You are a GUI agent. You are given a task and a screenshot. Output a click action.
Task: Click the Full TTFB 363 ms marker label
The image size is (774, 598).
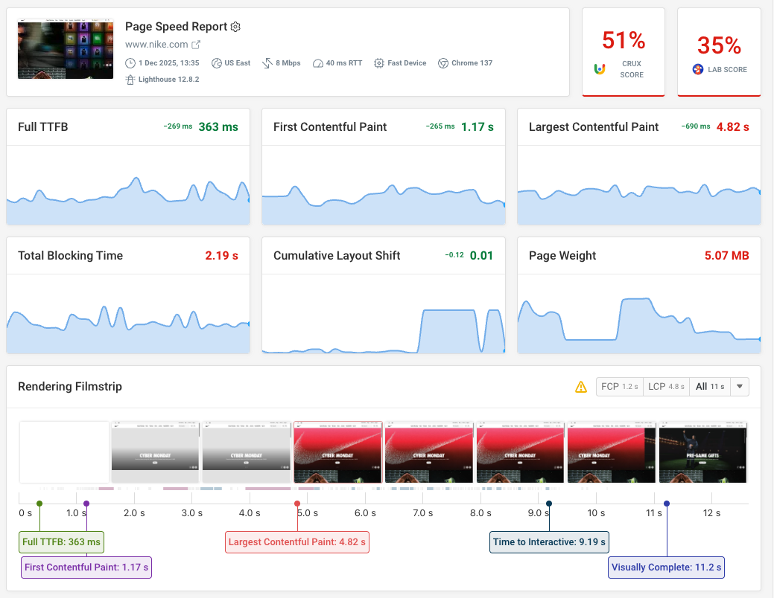tap(61, 542)
